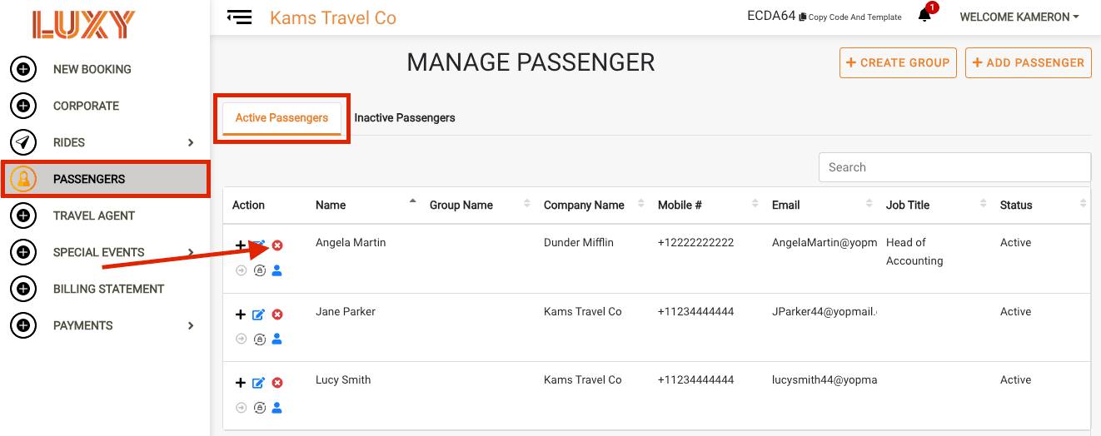Click the Rides paper-plane icon
The image size is (1101, 436).
(23, 142)
